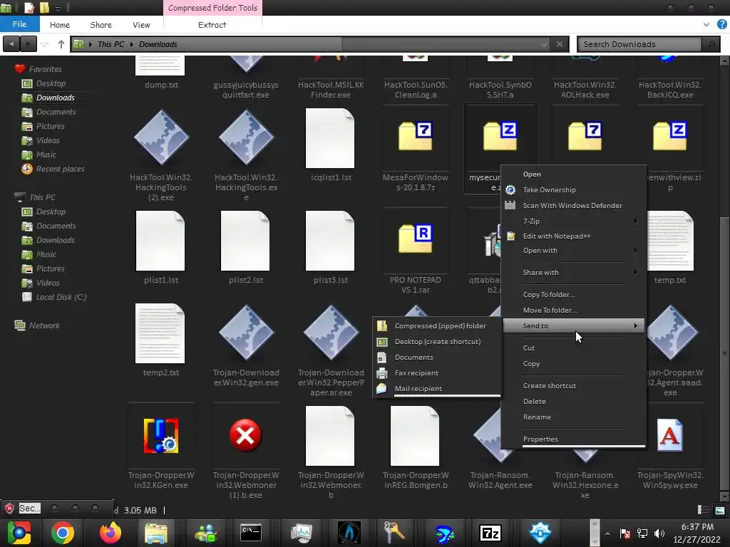The height and width of the screenshot is (547, 730).
Task: Select Trojan-Dropper.Win32.KGen.exe icon
Action: [x=161, y=435]
